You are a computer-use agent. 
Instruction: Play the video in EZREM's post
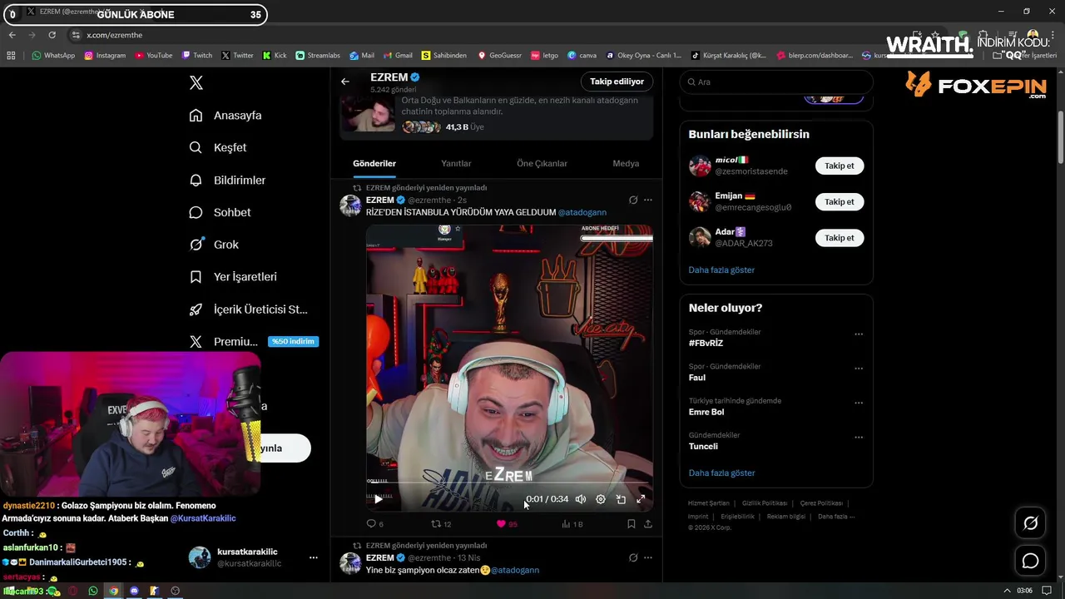[x=379, y=499]
